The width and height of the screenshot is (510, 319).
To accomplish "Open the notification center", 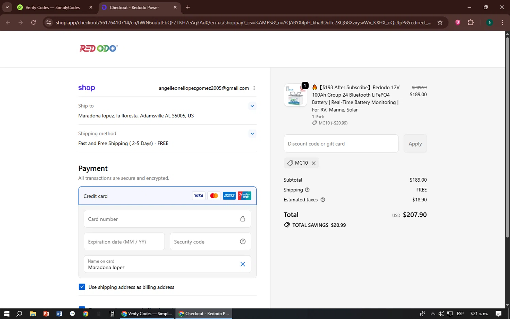I will [498, 314].
